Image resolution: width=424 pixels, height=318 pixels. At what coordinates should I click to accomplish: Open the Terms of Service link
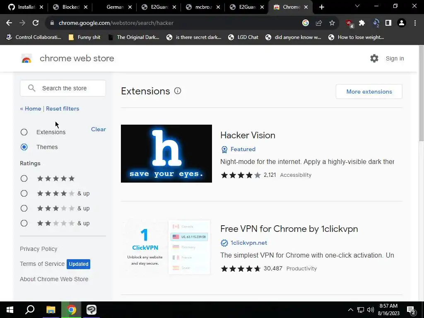(x=42, y=264)
